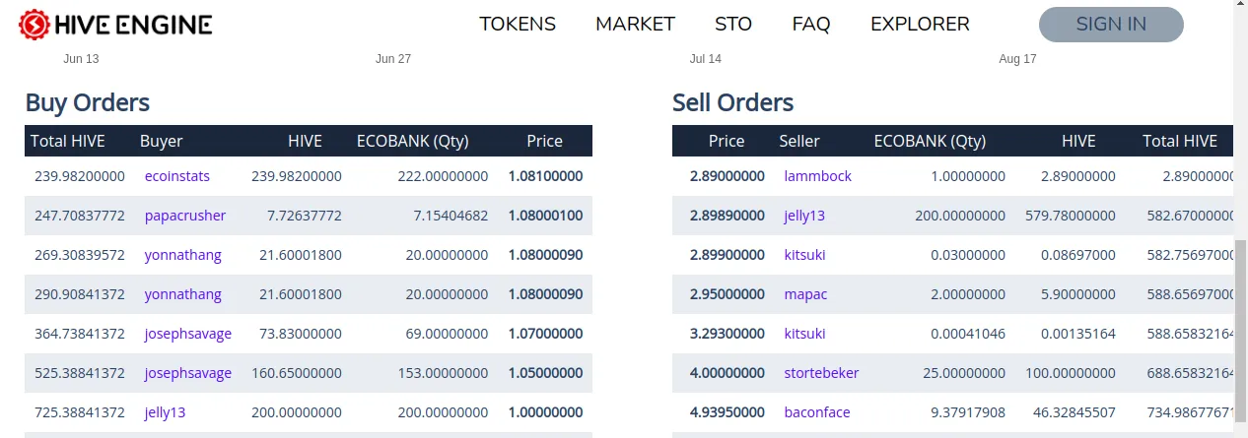Navigate to the EXPLORER section
Screen dimensions: 1248x438
click(x=920, y=24)
